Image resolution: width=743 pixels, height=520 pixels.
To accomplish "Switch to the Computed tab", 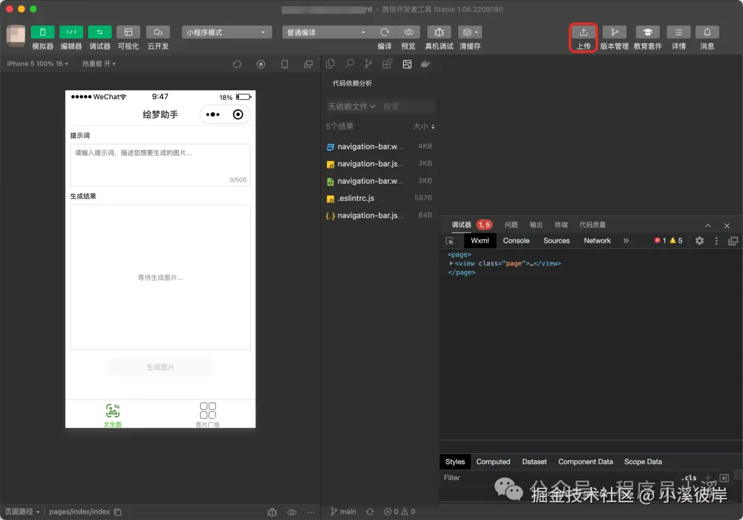I will click(493, 462).
